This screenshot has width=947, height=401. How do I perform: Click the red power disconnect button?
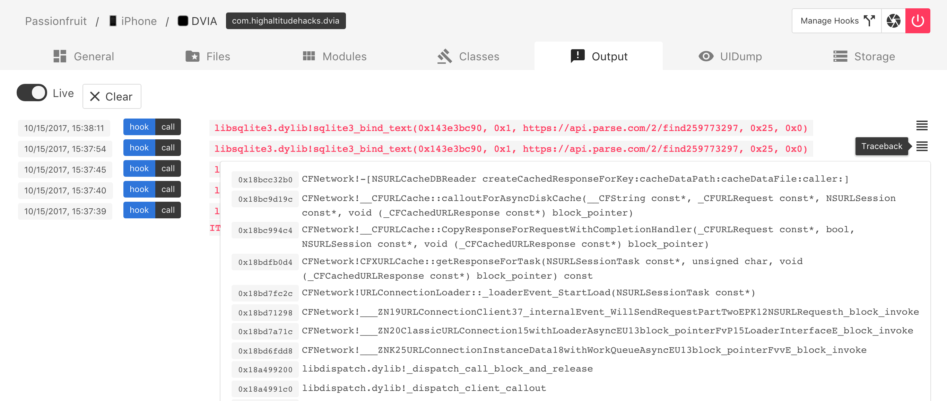click(917, 21)
